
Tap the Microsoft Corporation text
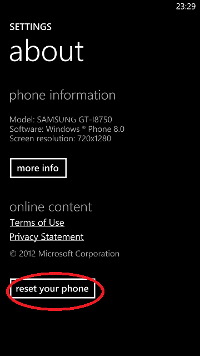(79, 254)
